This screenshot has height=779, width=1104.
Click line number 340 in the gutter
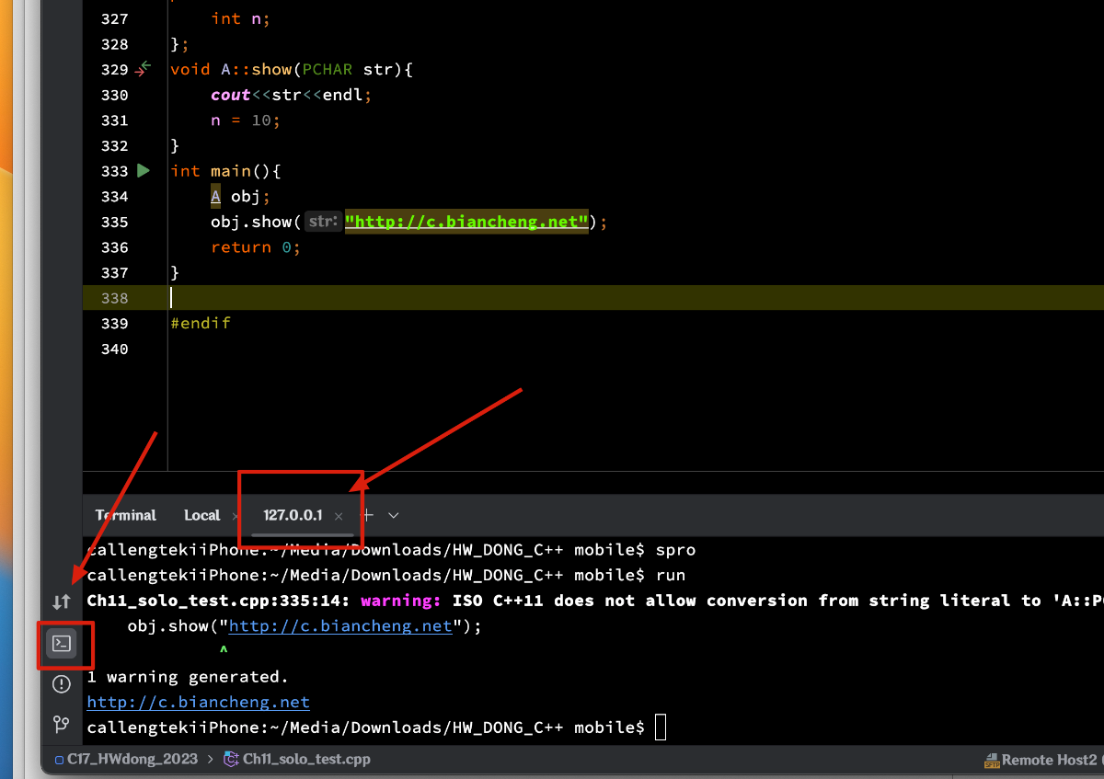pyautogui.click(x=114, y=349)
